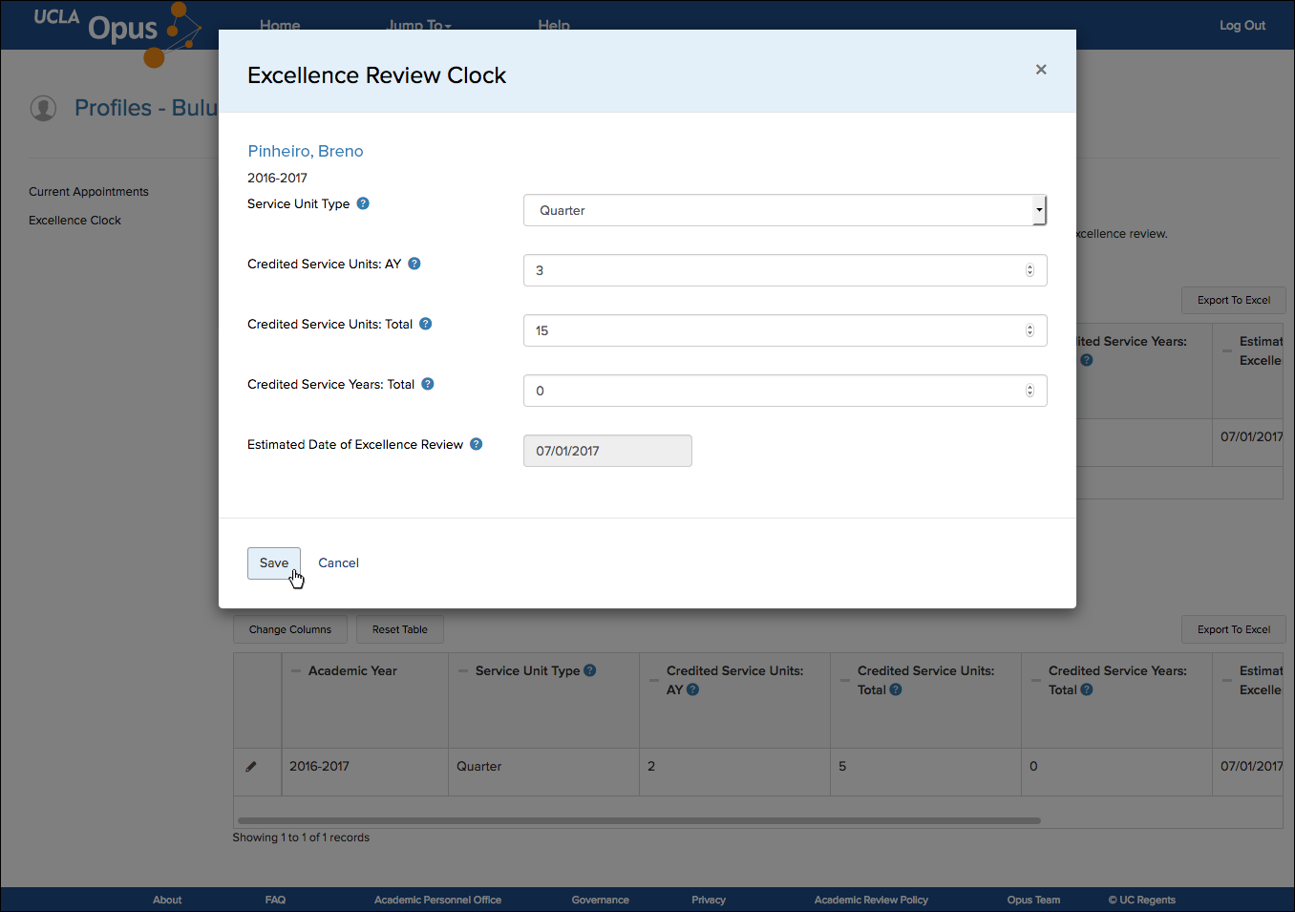Open Academic Review Policy footer link
Screen dimensions: 1295x912
871,900
